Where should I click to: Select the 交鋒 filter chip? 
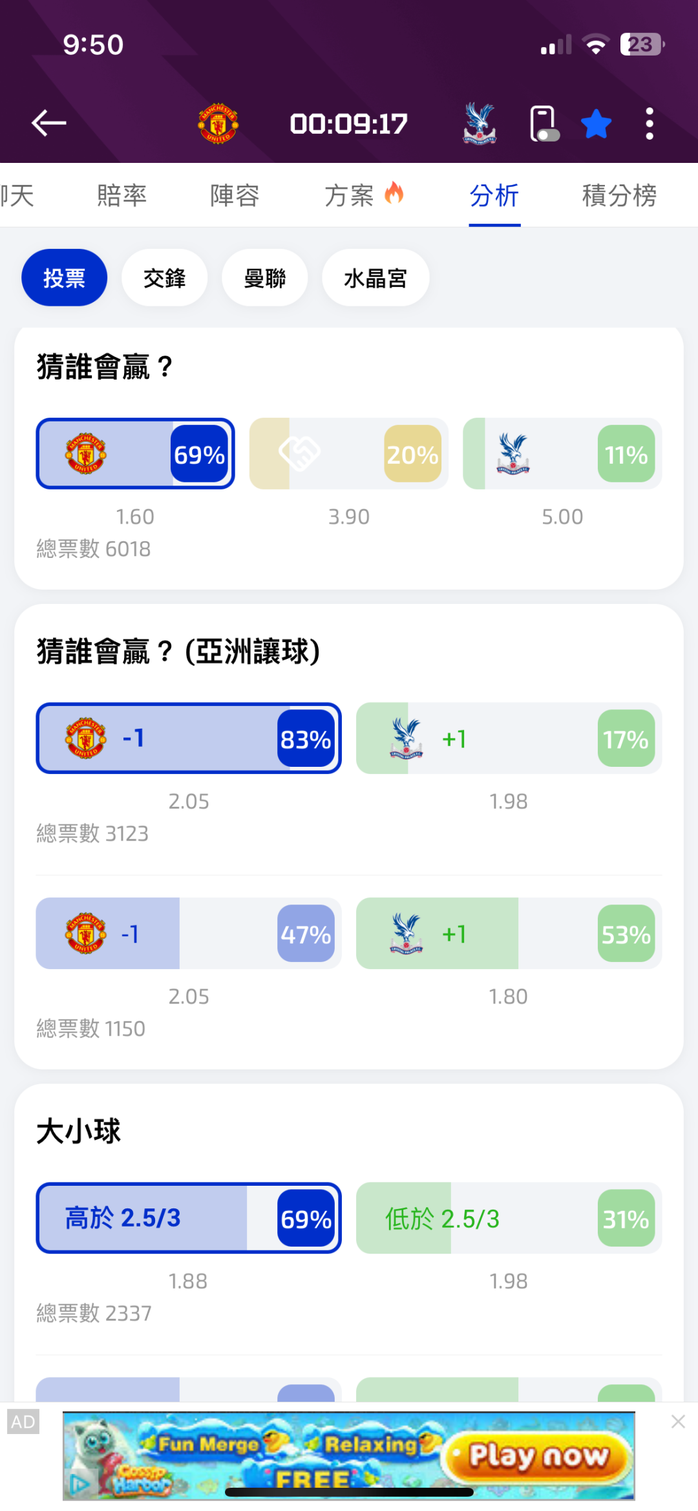[164, 278]
